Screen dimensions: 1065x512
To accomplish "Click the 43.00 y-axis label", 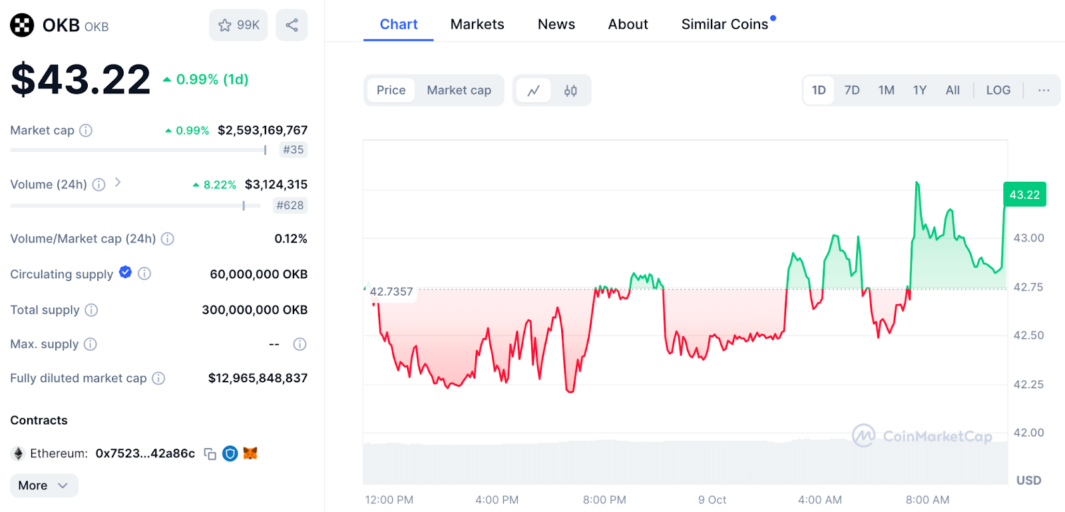I will (x=1028, y=238).
